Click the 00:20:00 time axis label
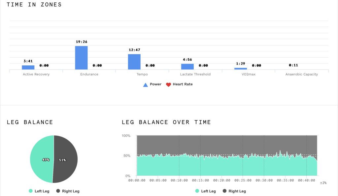338x196 pixels. pyautogui.click(x=221, y=181)
